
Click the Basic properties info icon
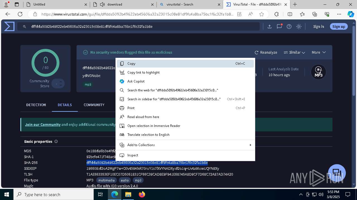tap(56, 141)
